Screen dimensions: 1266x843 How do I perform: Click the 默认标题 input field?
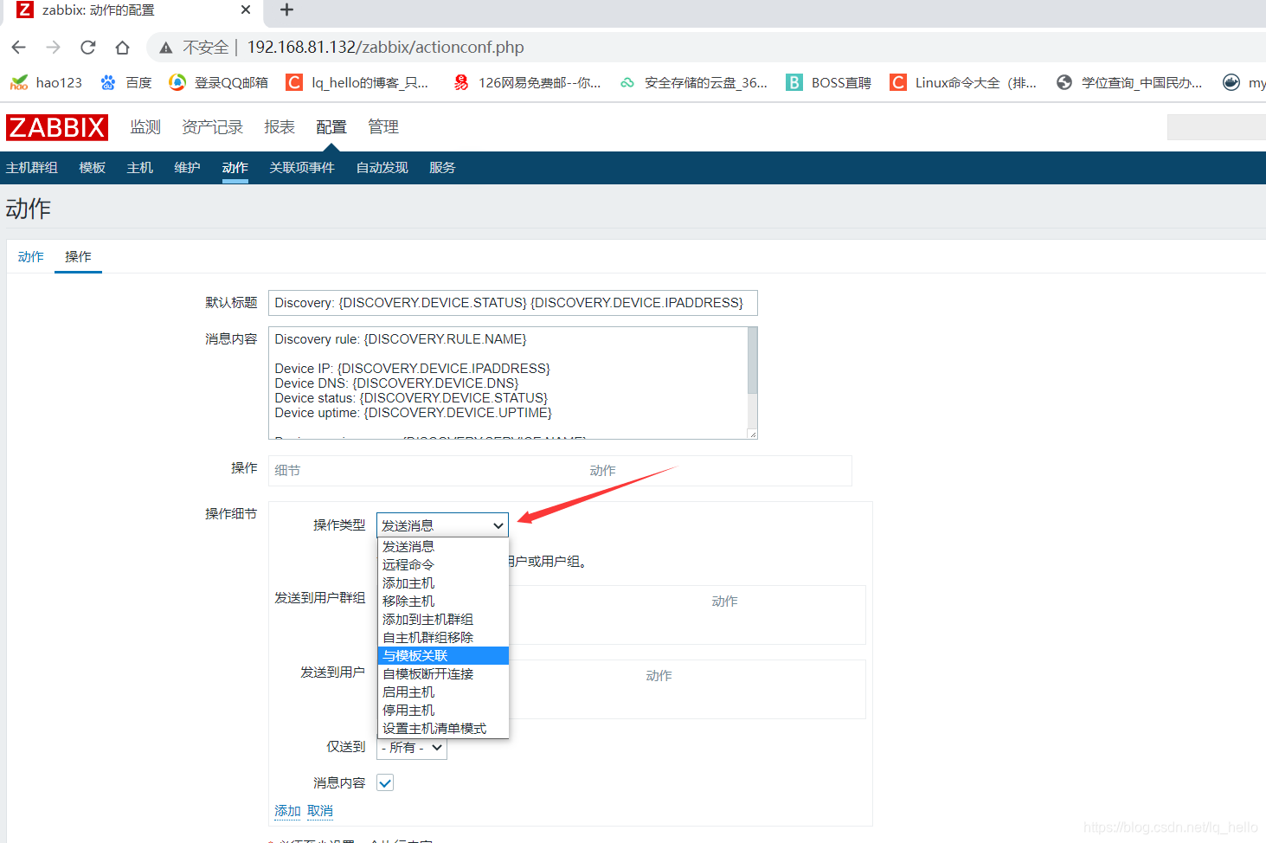[512, 303]
